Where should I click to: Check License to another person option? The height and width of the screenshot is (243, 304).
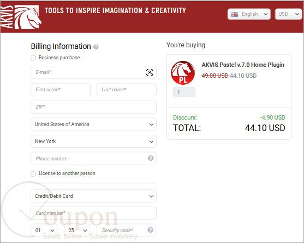33,174
